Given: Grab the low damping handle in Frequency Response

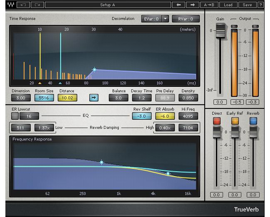Looking at the screenshot, I should point(102,163).
